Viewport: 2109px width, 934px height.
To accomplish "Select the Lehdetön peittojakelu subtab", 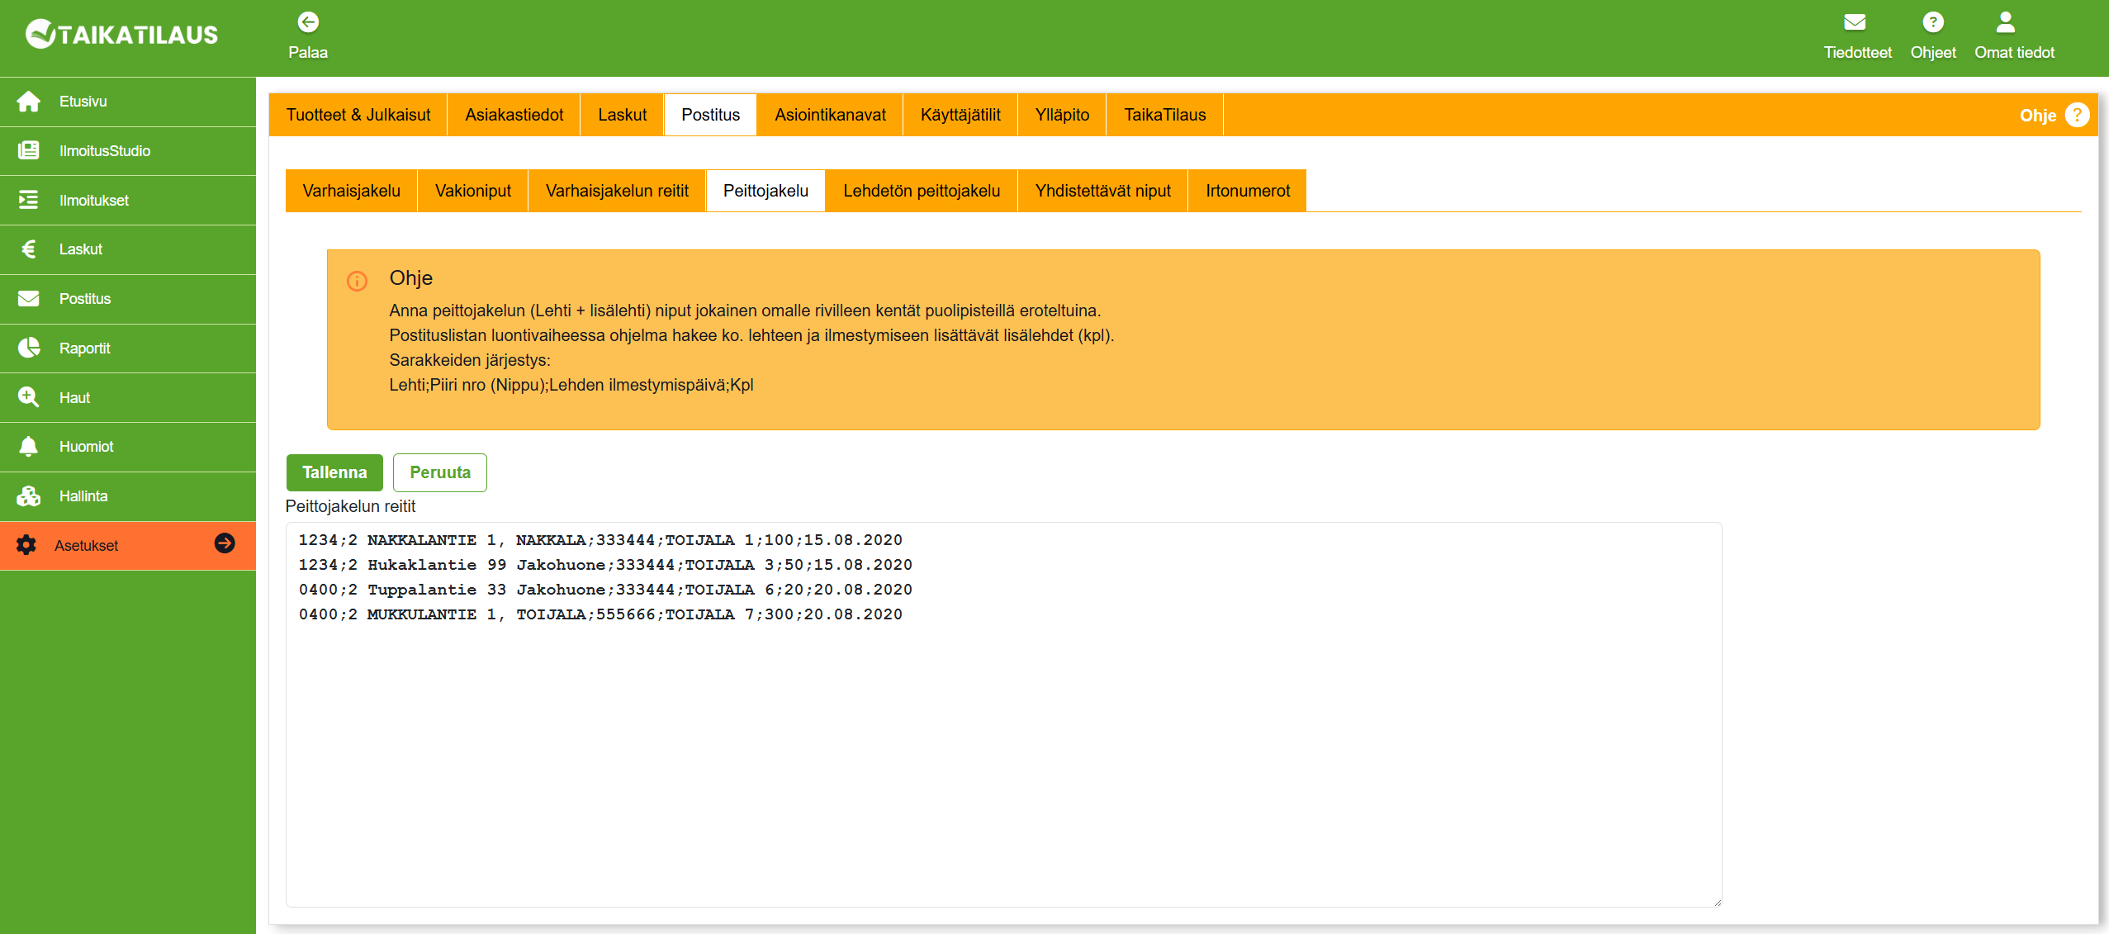I will [921, 191].
